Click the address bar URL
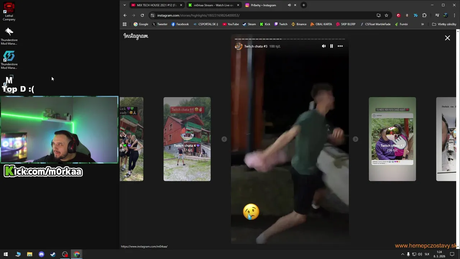This screenshot has height=259, width=460. (x=198, y=15)
